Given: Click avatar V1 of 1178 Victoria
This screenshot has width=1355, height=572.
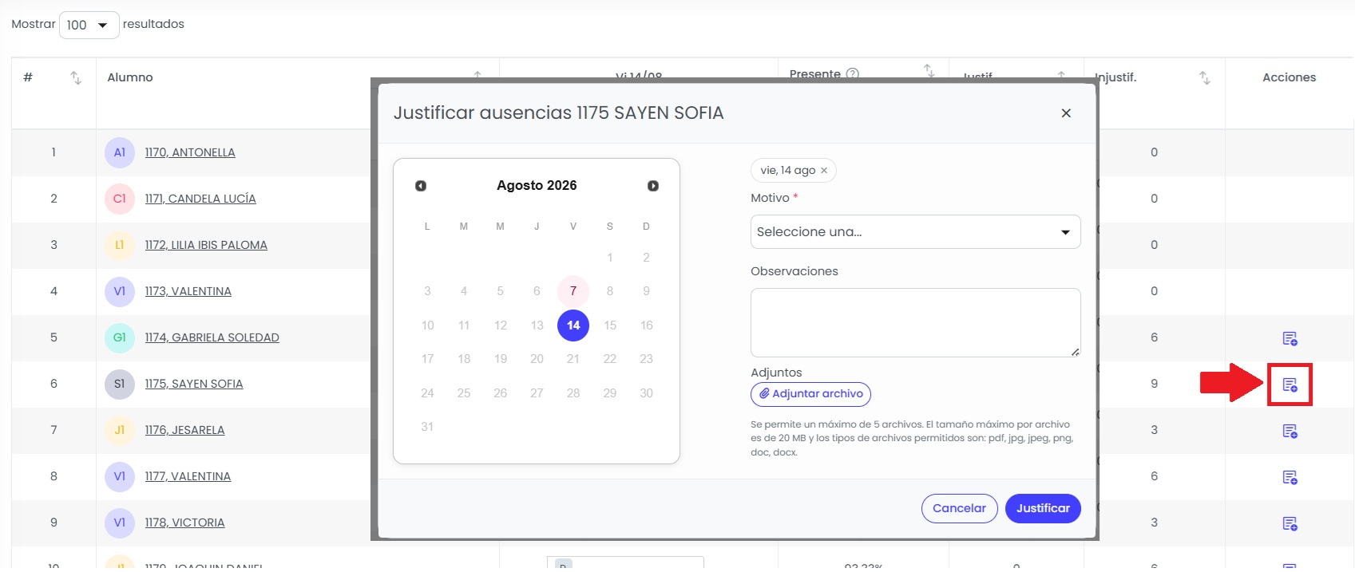Looking at the screenshot, I should pyautogui.click(x=120, y=523).
